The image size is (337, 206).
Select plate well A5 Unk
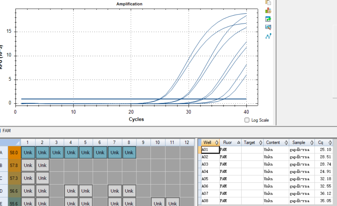pyautogui.click(x=85, y=152)
